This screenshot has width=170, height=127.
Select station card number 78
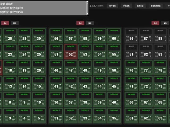[160, 68]
